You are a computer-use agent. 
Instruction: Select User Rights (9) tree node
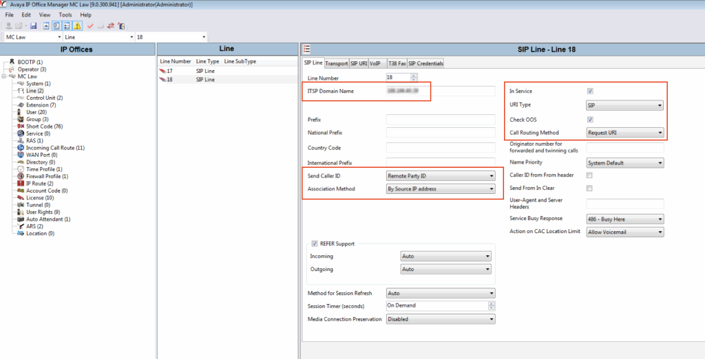tap(44, 212)
